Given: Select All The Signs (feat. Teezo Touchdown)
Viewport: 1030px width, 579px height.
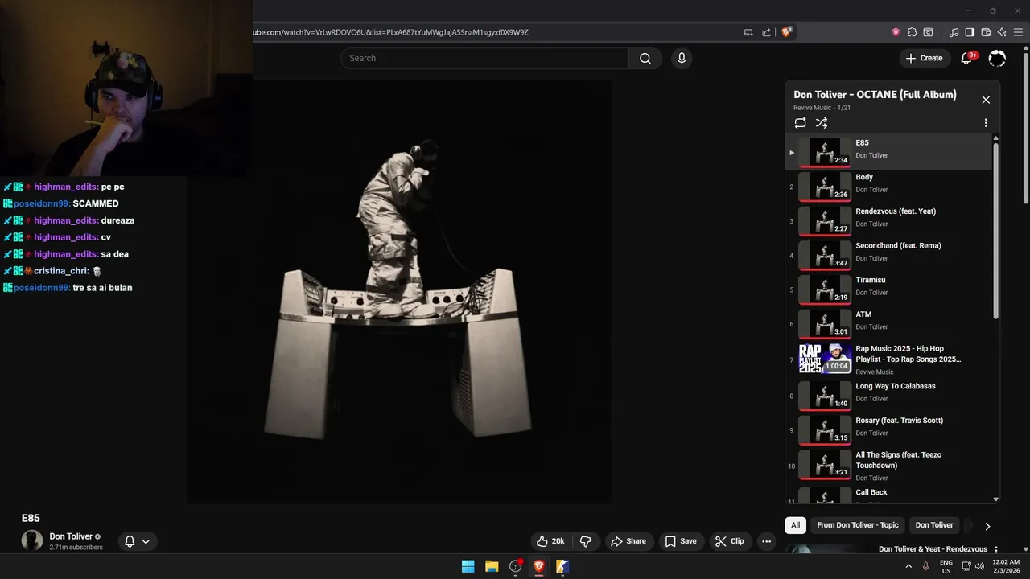Looking at the screenshot, I should 888,466.
